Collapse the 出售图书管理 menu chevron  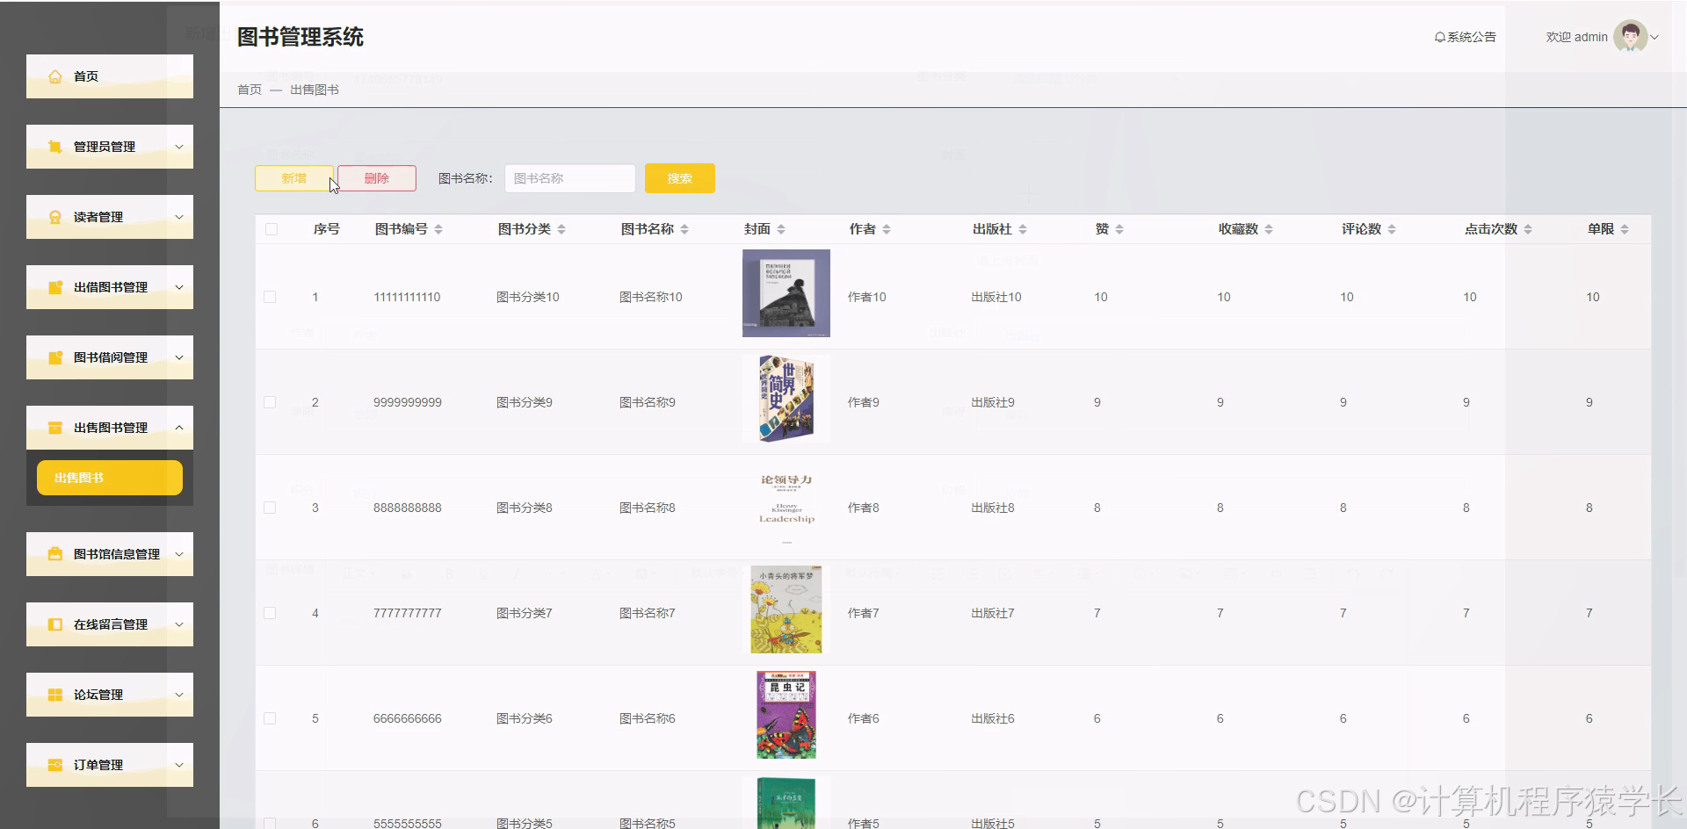[179, 428]
